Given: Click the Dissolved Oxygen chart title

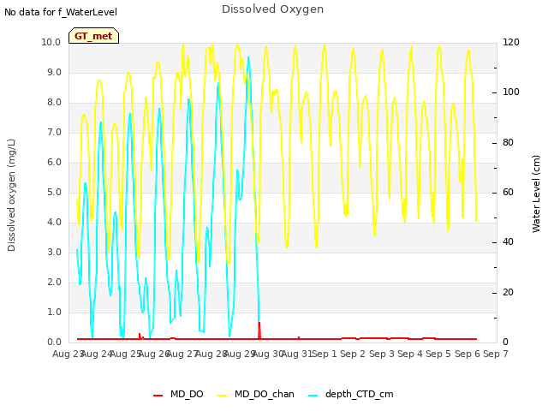Looking at the screenshot, I should [272, 9].
